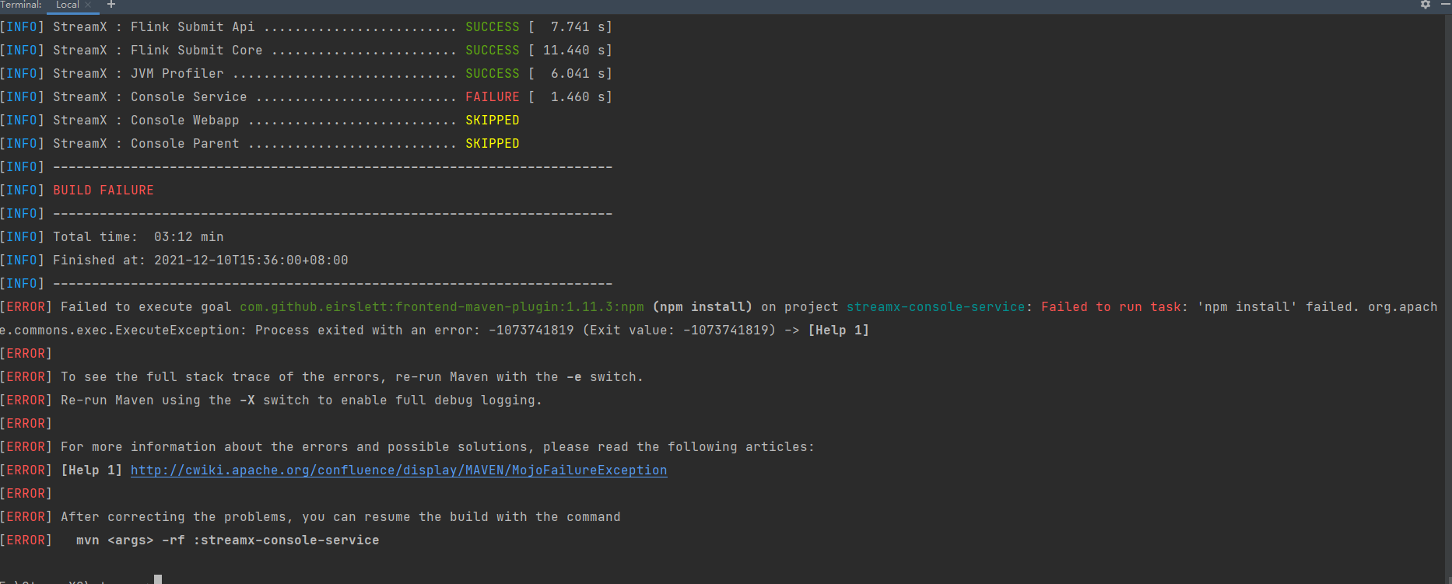Screen dimensions: 1452x584
Task: Click the red 'Failed to run task' text
Action: pos(1111,307)
